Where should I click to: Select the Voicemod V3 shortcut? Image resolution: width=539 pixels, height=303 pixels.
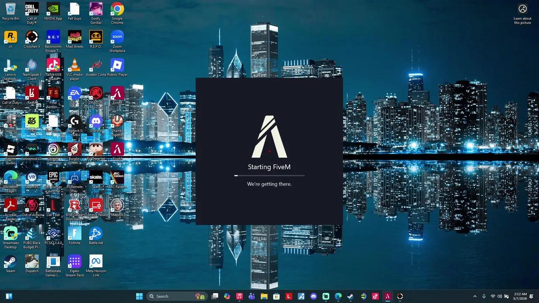pyautogui.click(x=32, y=152)
